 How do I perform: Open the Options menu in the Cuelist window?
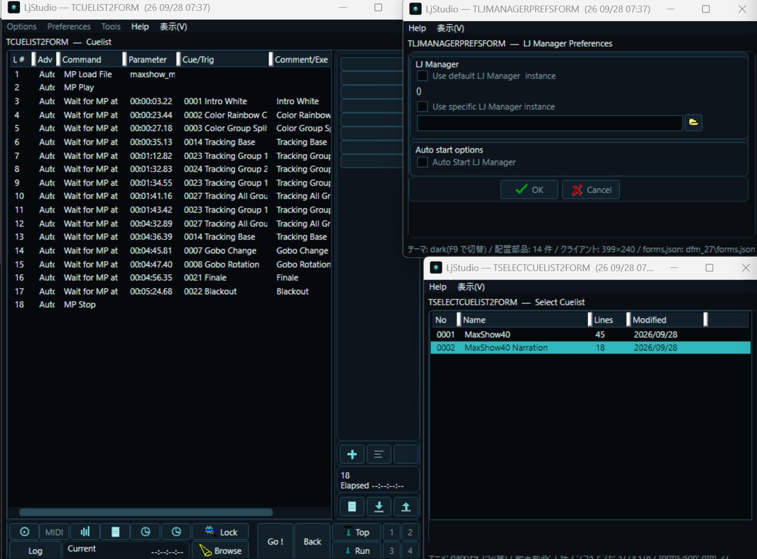22,26
